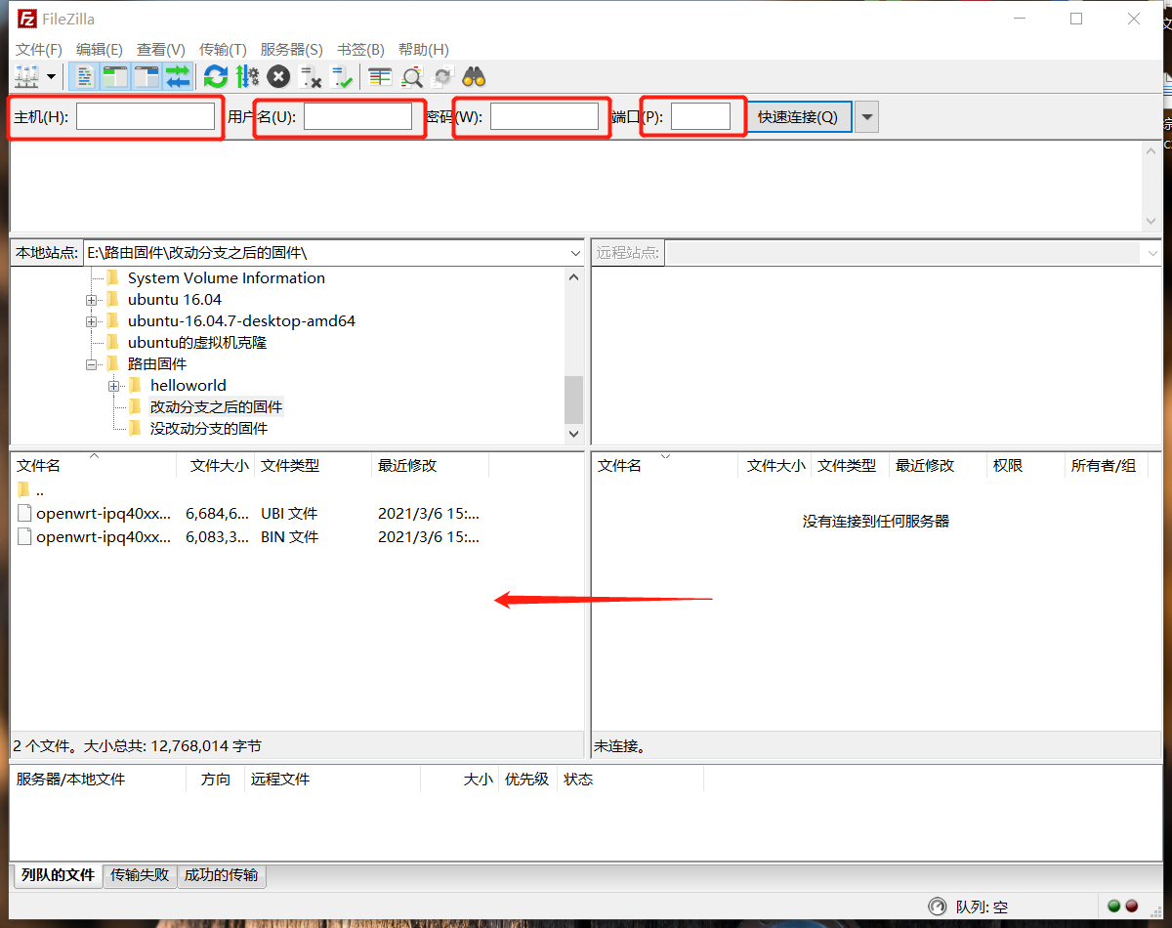This screenshot has width=1172, height=928.
Task: Cancel the current operation
Action: point(278,76)
